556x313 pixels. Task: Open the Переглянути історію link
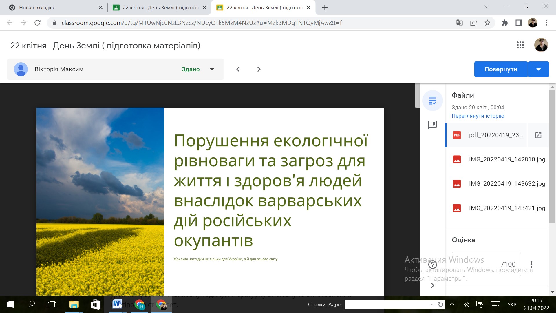pos(478,116)
